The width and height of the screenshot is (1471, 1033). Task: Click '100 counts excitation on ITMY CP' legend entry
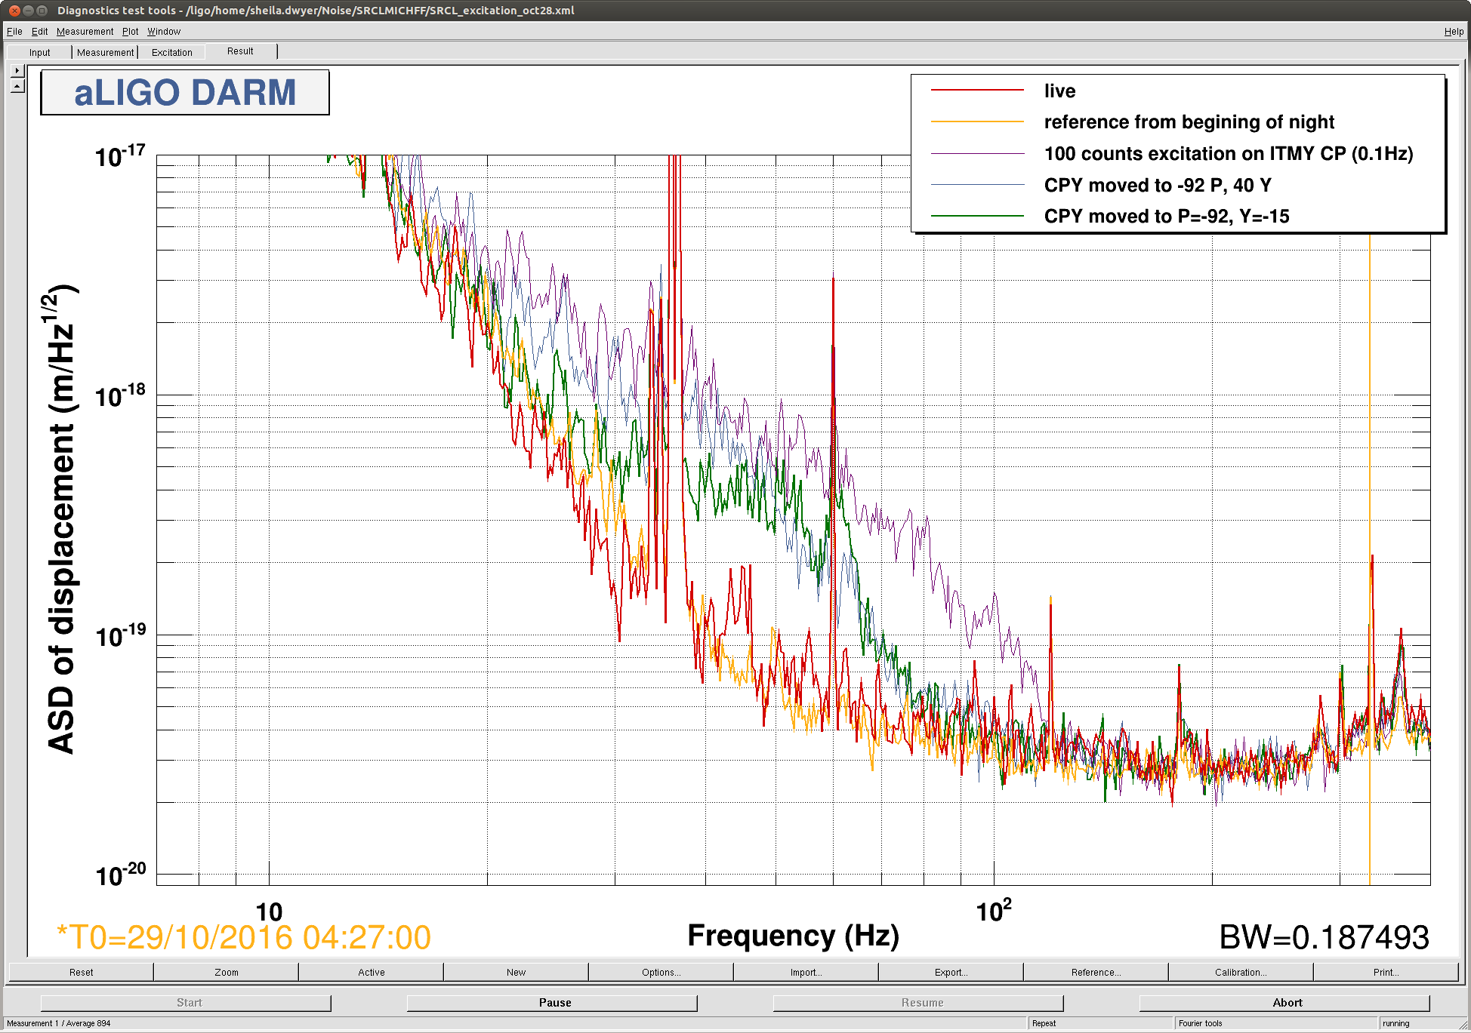pos(1228,154)
